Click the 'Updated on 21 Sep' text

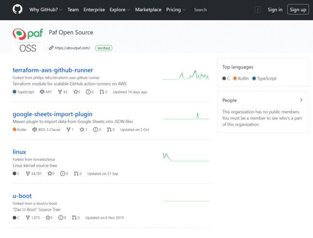coord(103,174)
